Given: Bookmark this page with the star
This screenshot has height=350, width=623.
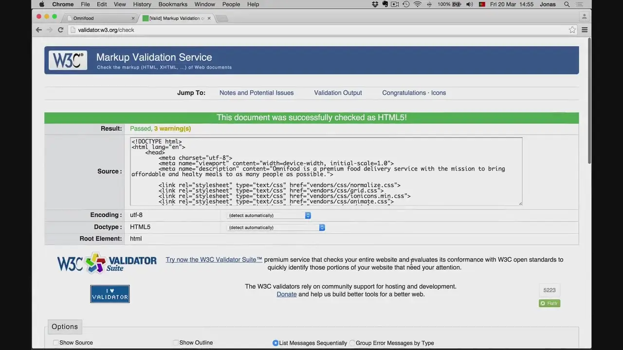Looking at the screenshot, I should [x=572, y=30].
